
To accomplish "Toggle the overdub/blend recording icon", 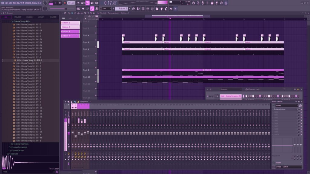I will [92, 3].
